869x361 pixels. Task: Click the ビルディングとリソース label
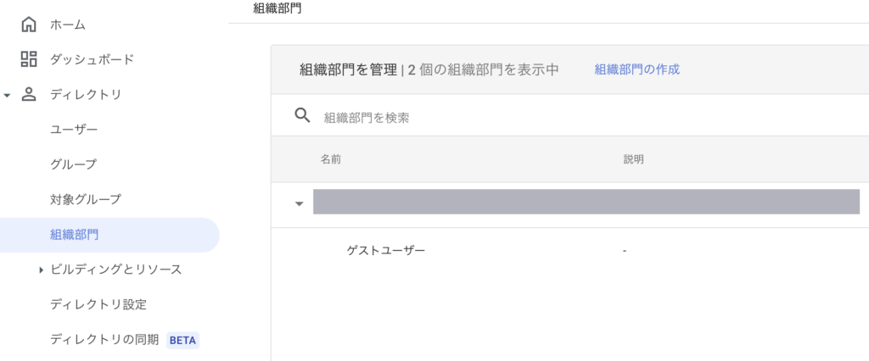[116, 269]
